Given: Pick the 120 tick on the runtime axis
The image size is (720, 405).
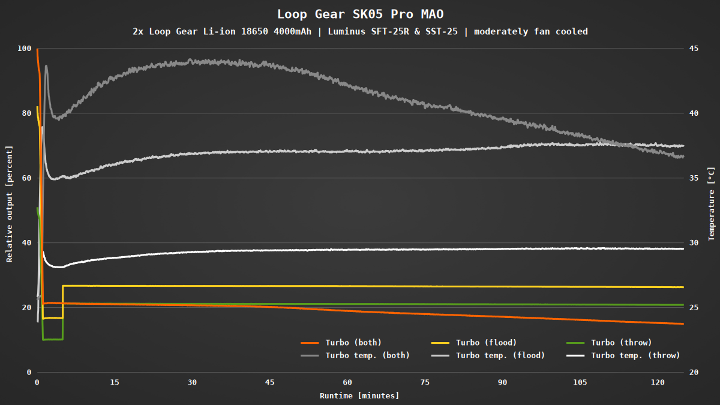Looking at the screenshot, I should (658, 383).
